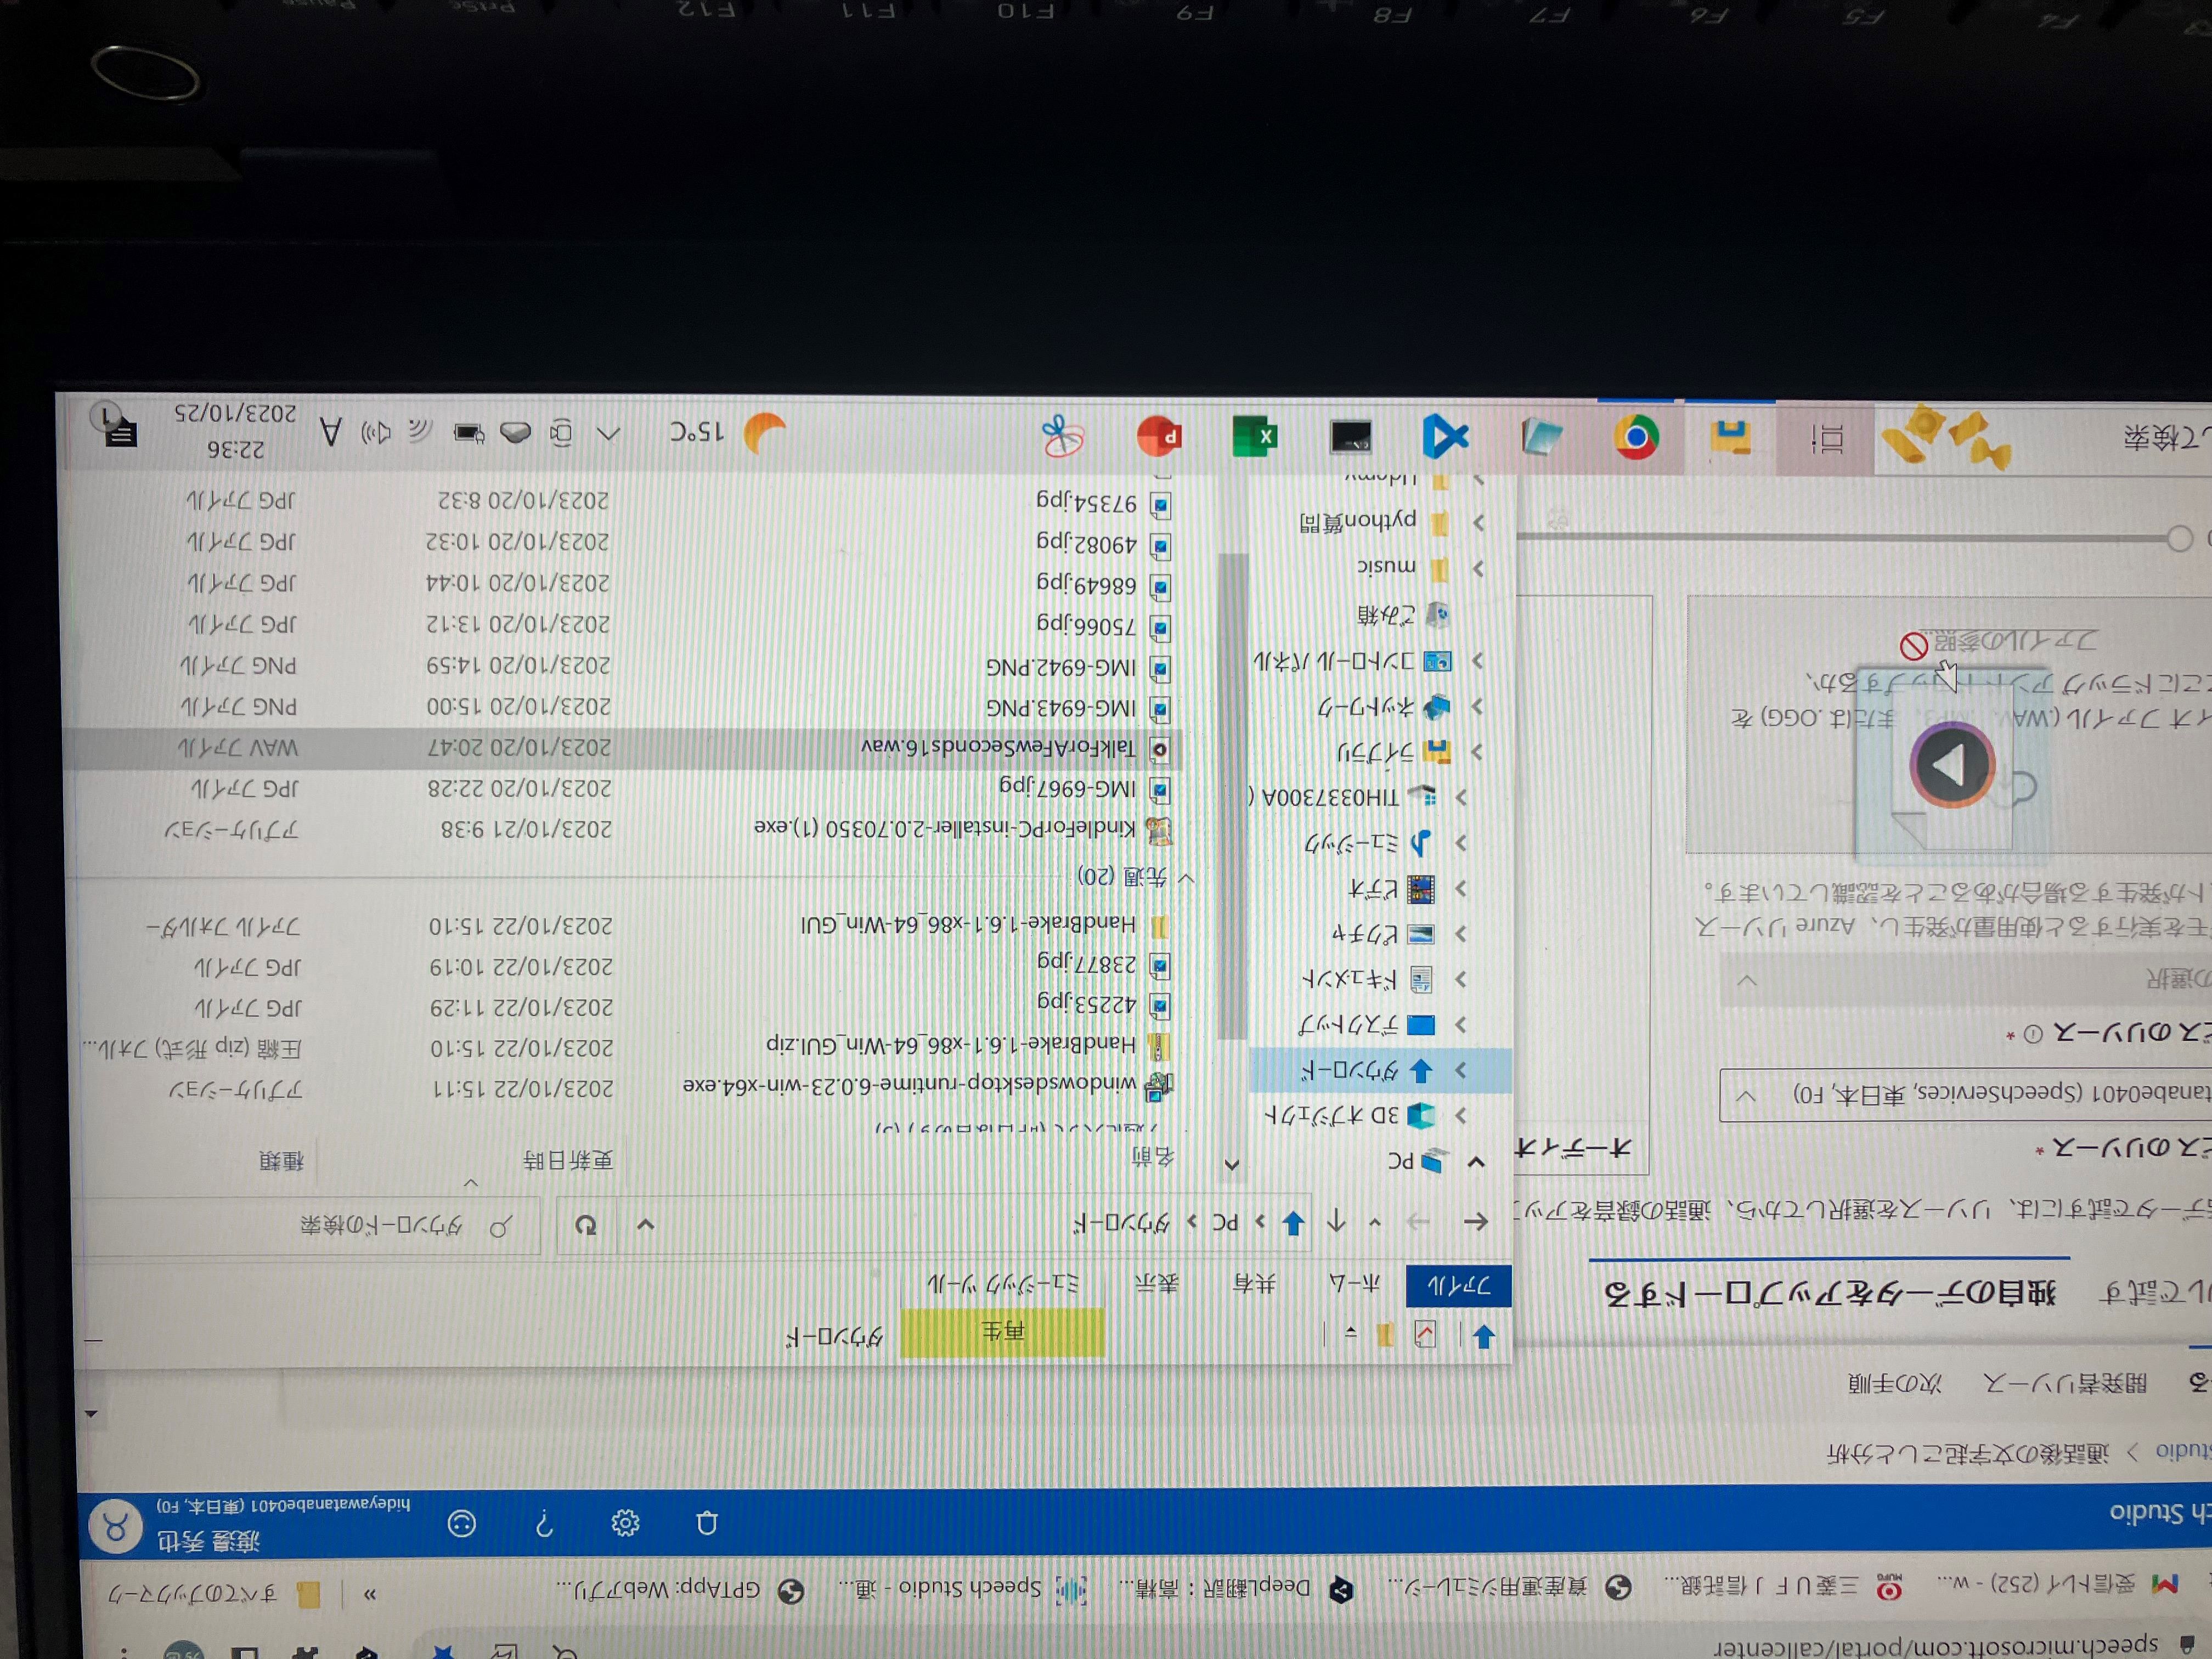Open the feedback smiley icon
2212x1659 pixels.
click(x=461, y=1524)
